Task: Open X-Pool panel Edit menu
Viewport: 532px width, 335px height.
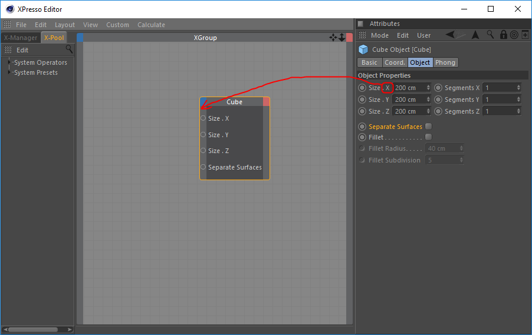Action: click(22, 50)
